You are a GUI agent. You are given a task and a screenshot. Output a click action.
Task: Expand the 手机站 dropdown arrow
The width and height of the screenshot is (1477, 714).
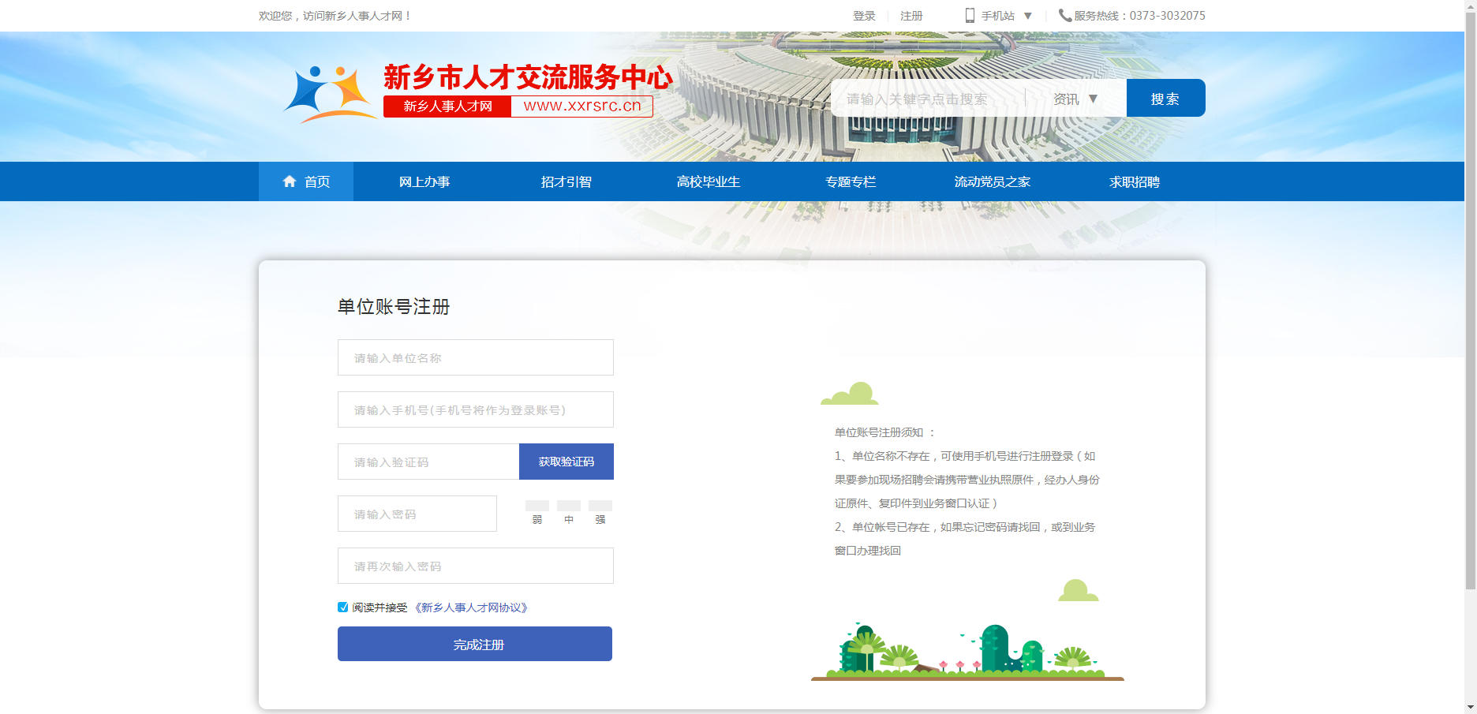1027,16
